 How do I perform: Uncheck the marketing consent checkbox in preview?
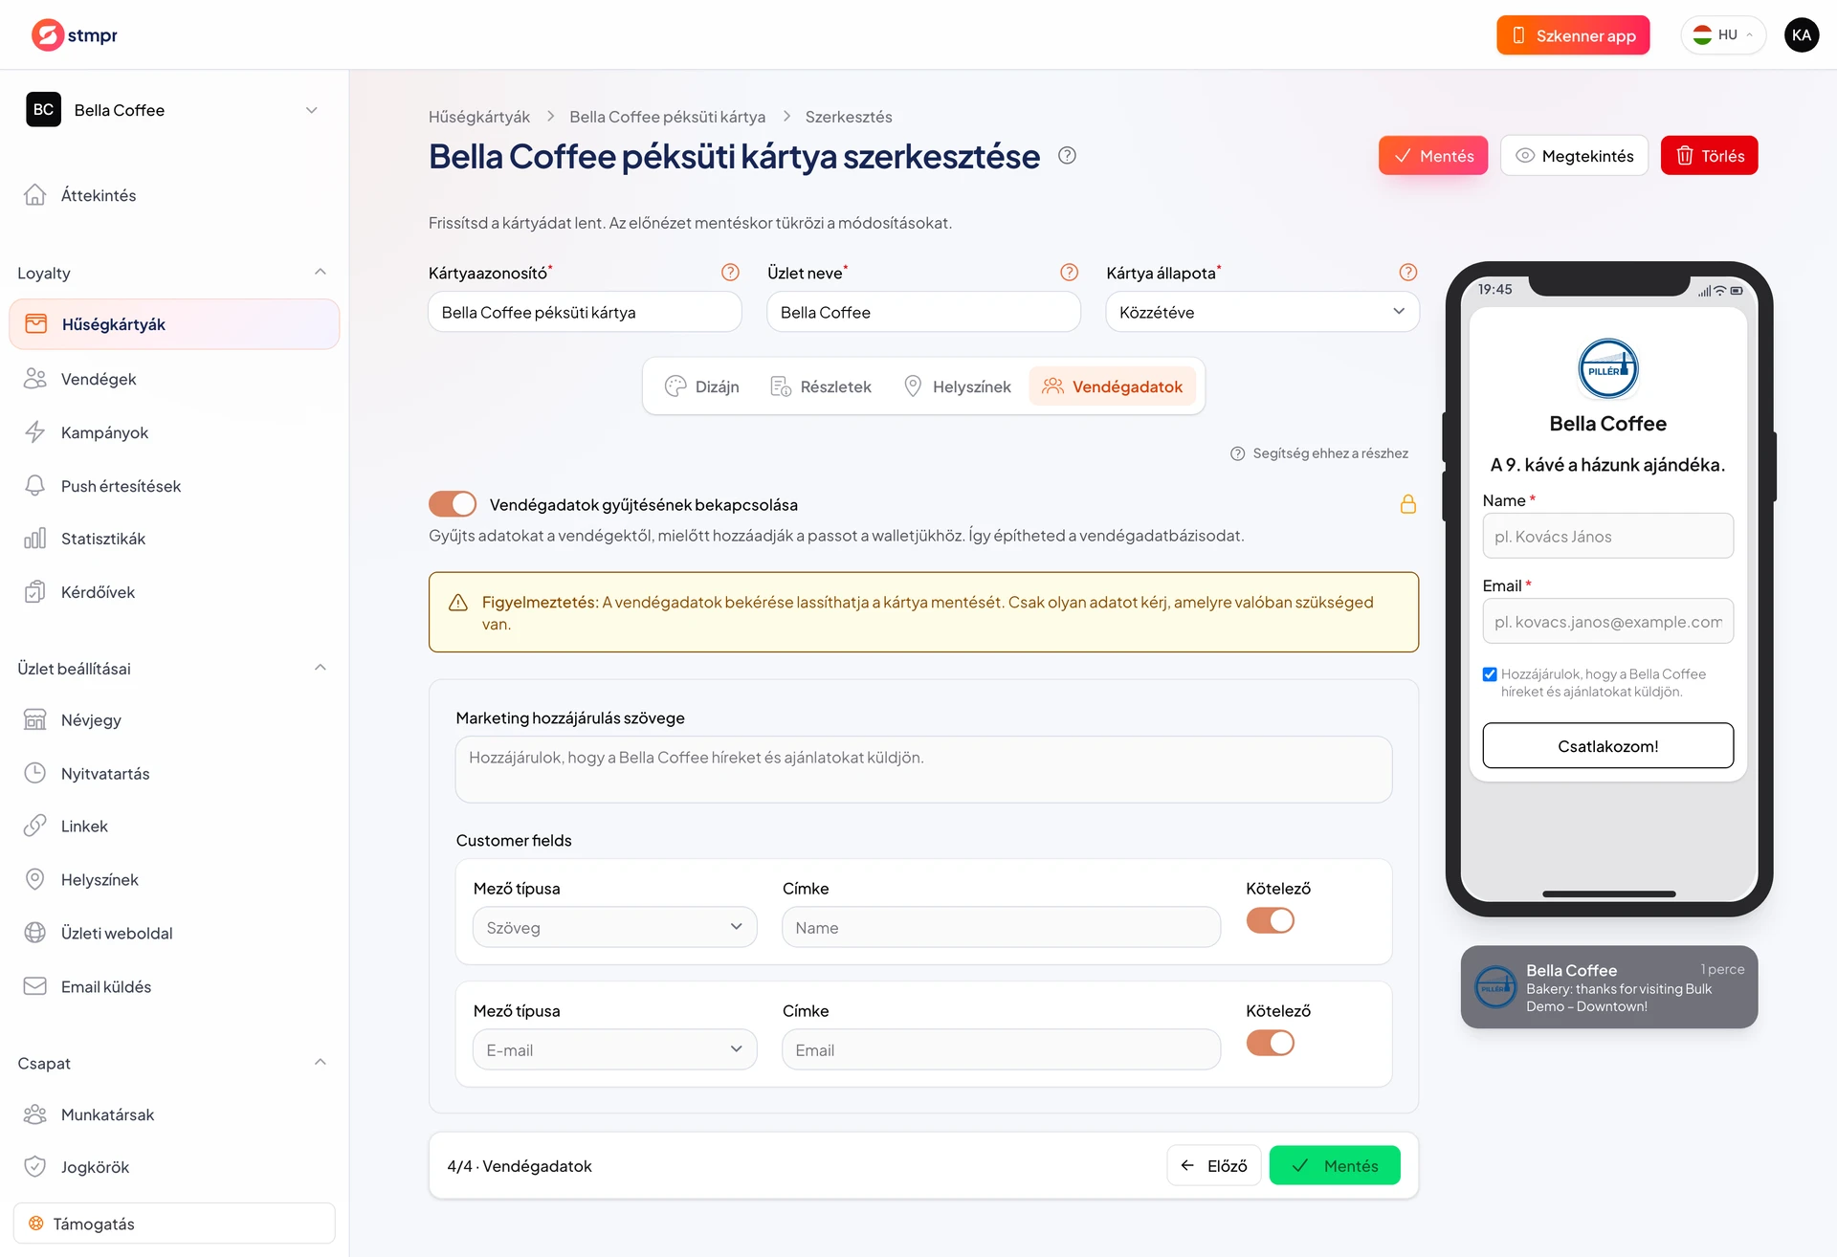pyautogui.click(x=1490, y=674)
